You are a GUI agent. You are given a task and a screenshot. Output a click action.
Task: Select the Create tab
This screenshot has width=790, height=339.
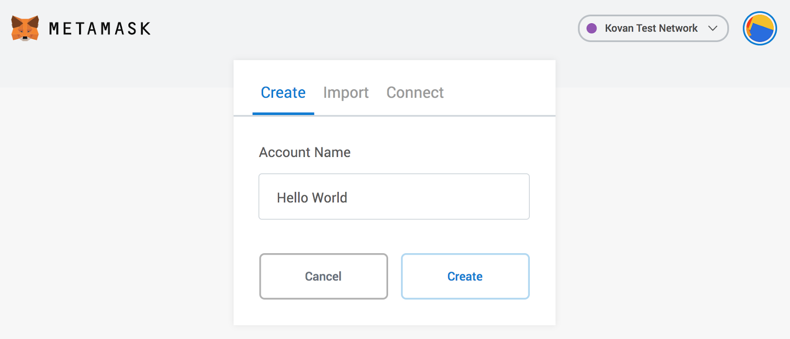pyautogui.click(x=283, y=93)
